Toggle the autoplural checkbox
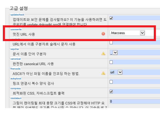The image size is (160, 114). pos(111,82)
